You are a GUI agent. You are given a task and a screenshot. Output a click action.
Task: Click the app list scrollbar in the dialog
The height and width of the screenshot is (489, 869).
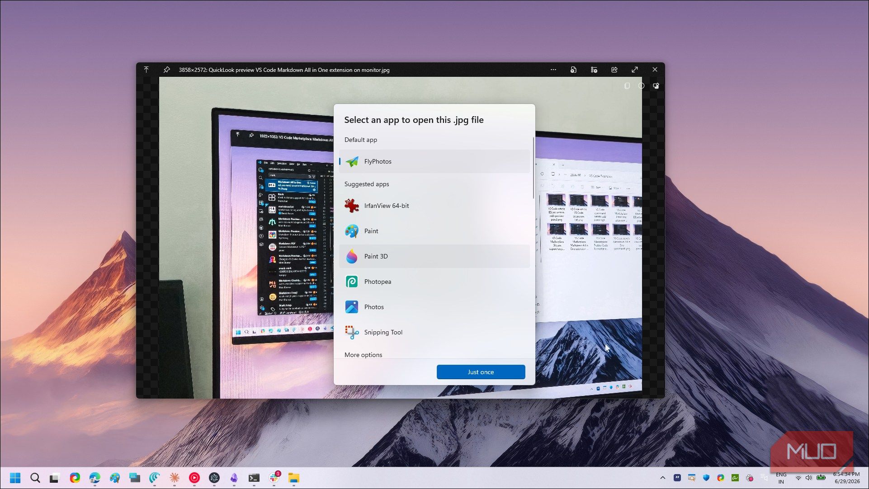534,168
